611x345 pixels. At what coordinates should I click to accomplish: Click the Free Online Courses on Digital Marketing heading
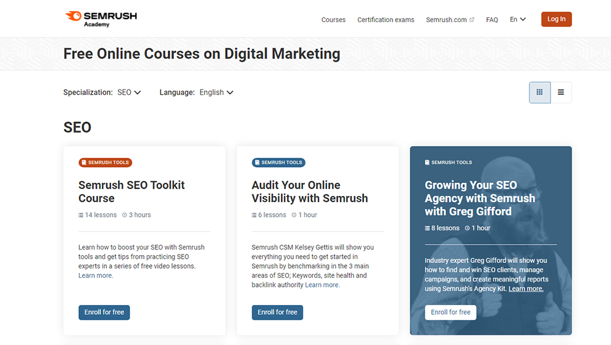coord(202,54)
